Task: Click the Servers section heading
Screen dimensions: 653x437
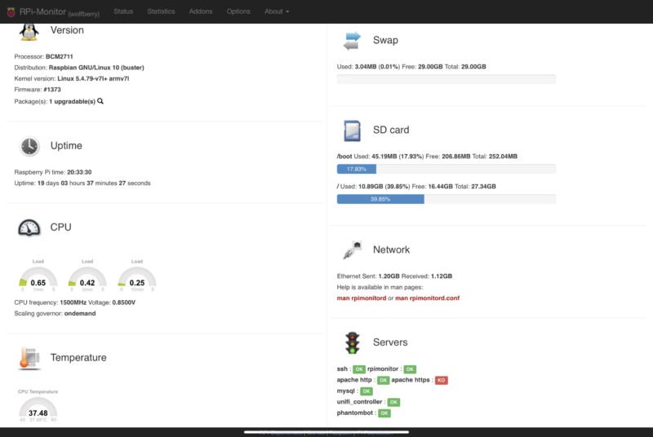Action: pyautogui.click(x=390, y=342)
